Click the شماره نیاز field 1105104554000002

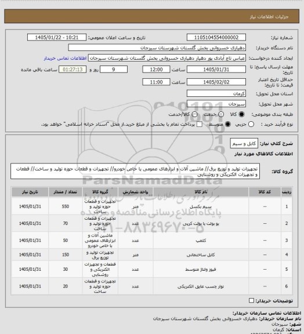216,38
